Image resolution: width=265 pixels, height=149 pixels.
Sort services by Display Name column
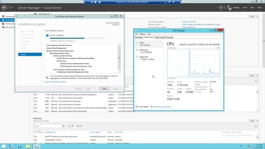[x=51, y=132]
